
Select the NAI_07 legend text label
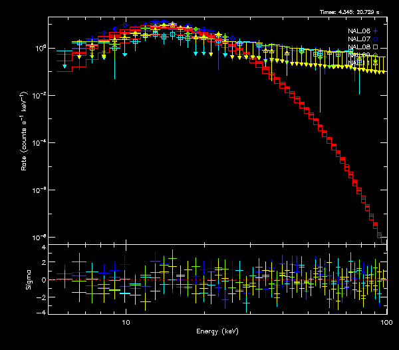[358, 39]
